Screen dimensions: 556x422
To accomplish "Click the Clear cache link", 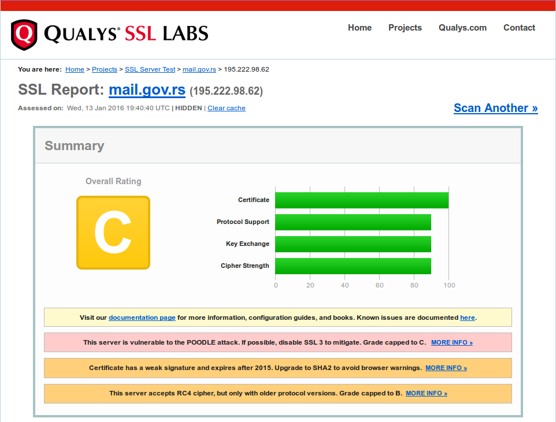I will point(226,108).
